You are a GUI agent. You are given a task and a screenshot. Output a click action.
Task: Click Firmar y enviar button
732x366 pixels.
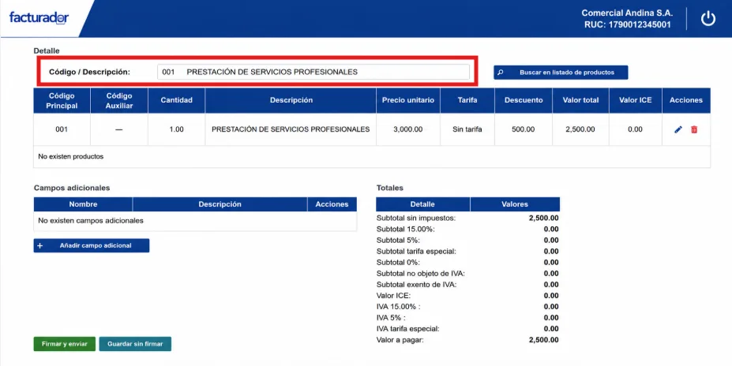[65, 344]
